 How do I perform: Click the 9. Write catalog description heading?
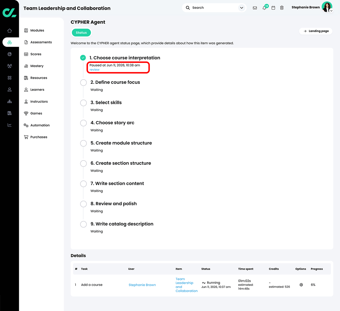pos(122,224)
